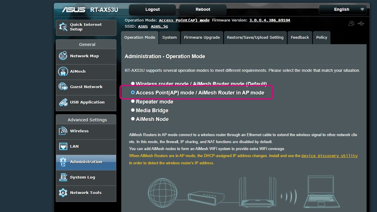Click the connected users status icon
This screenshot has height=212, width=377.
point(351,24)
